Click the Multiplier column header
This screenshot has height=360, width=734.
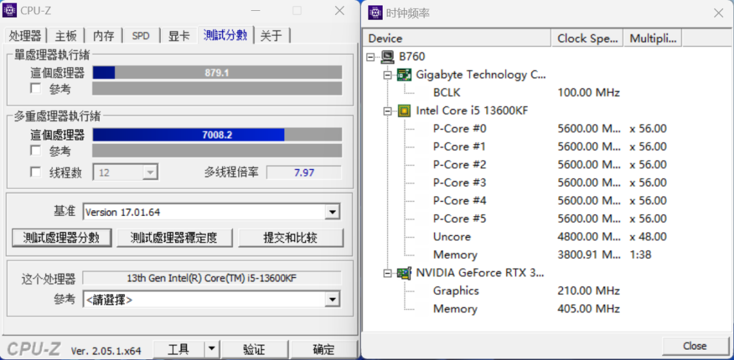coord(653,39)
